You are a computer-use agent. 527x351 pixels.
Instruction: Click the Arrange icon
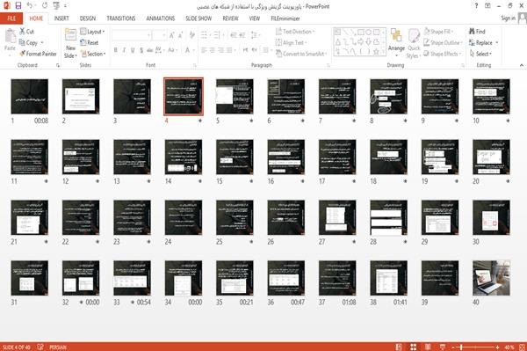(396, 36)
